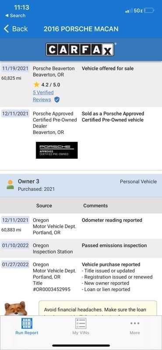Open the Run Report tab icon
This screenshot has height=350, width=162.
(27, 323)
